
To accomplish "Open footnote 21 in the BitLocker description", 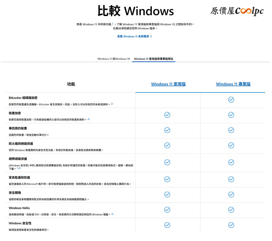I will (x=112, y=104).
